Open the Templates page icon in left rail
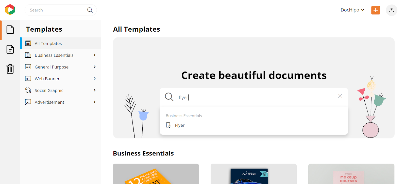 (x=10, y=30)
